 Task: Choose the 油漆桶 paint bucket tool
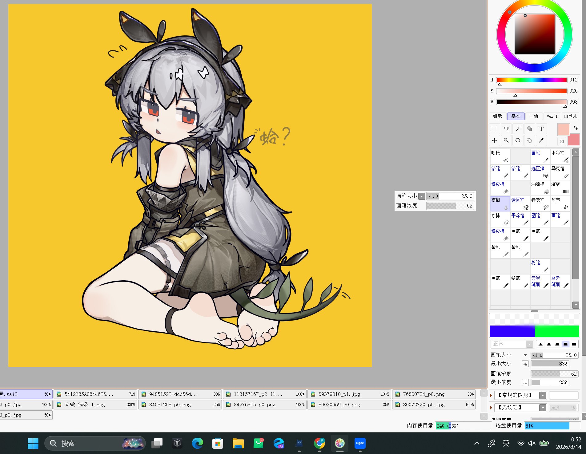pos(540,188)
